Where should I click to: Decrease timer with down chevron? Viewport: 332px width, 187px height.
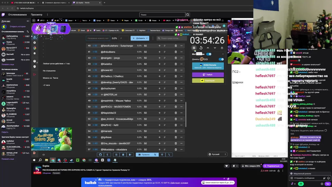[215, 48]
